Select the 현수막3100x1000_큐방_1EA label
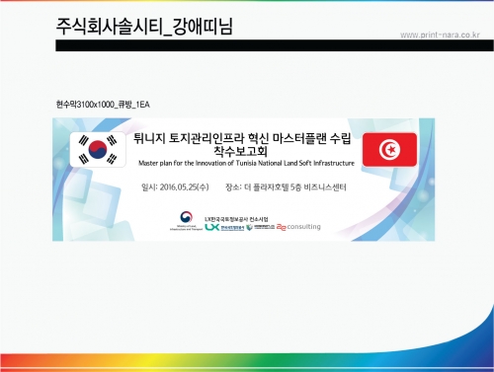494x372 pixels. pyautogui.click(x=103, y=105)
